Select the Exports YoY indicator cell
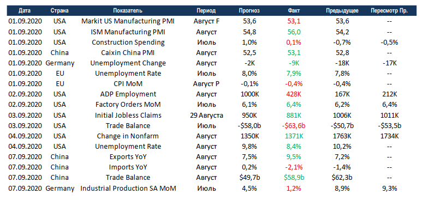Viewport: 423px width, 200px height. (x=128, y=156)
